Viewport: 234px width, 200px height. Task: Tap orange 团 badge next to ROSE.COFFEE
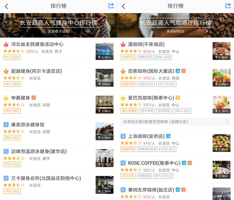[189, 163]
